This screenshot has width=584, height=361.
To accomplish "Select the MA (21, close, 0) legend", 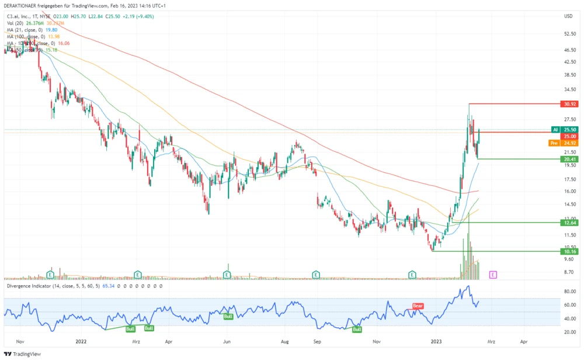I will click(31, 30).
